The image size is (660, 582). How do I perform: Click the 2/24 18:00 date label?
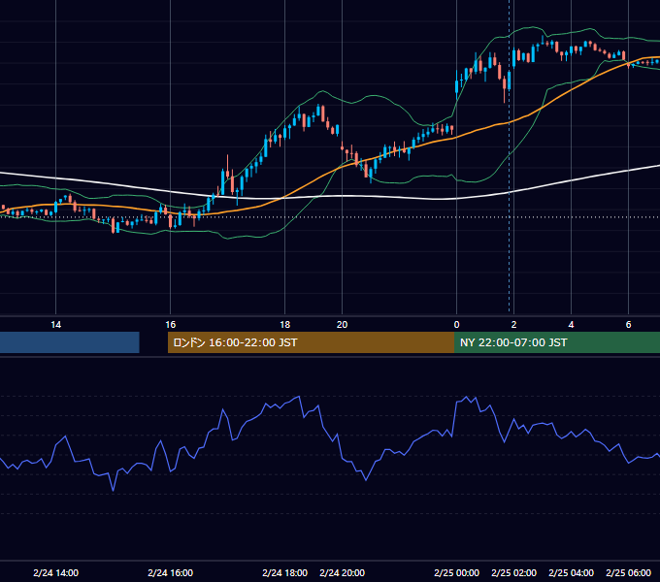pos(285,572)
